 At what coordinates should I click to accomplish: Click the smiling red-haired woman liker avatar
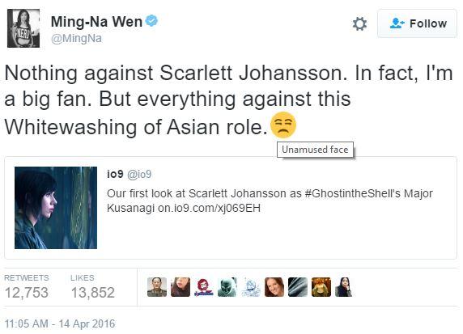274,287
